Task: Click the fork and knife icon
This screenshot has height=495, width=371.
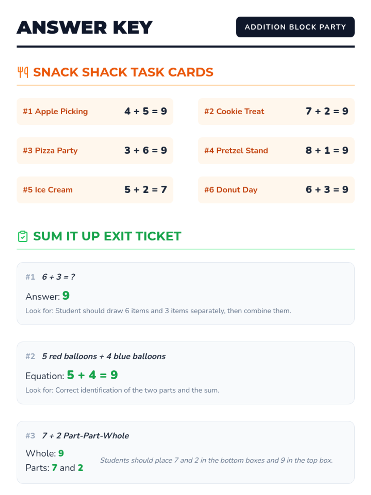Action: pos(23,72)
